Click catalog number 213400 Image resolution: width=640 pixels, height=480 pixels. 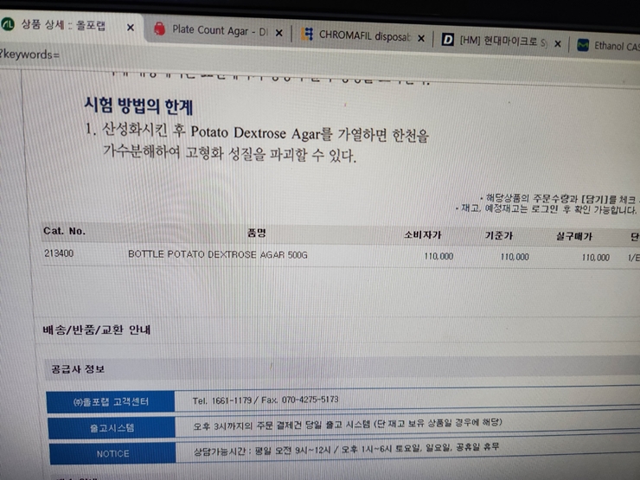[59, 253]
